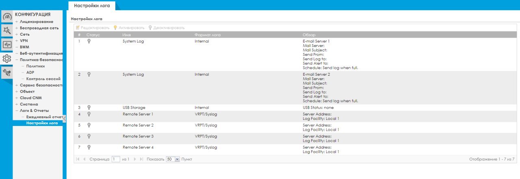
Task: Open the Maintenance tools icon
Action: coord(6,72)
